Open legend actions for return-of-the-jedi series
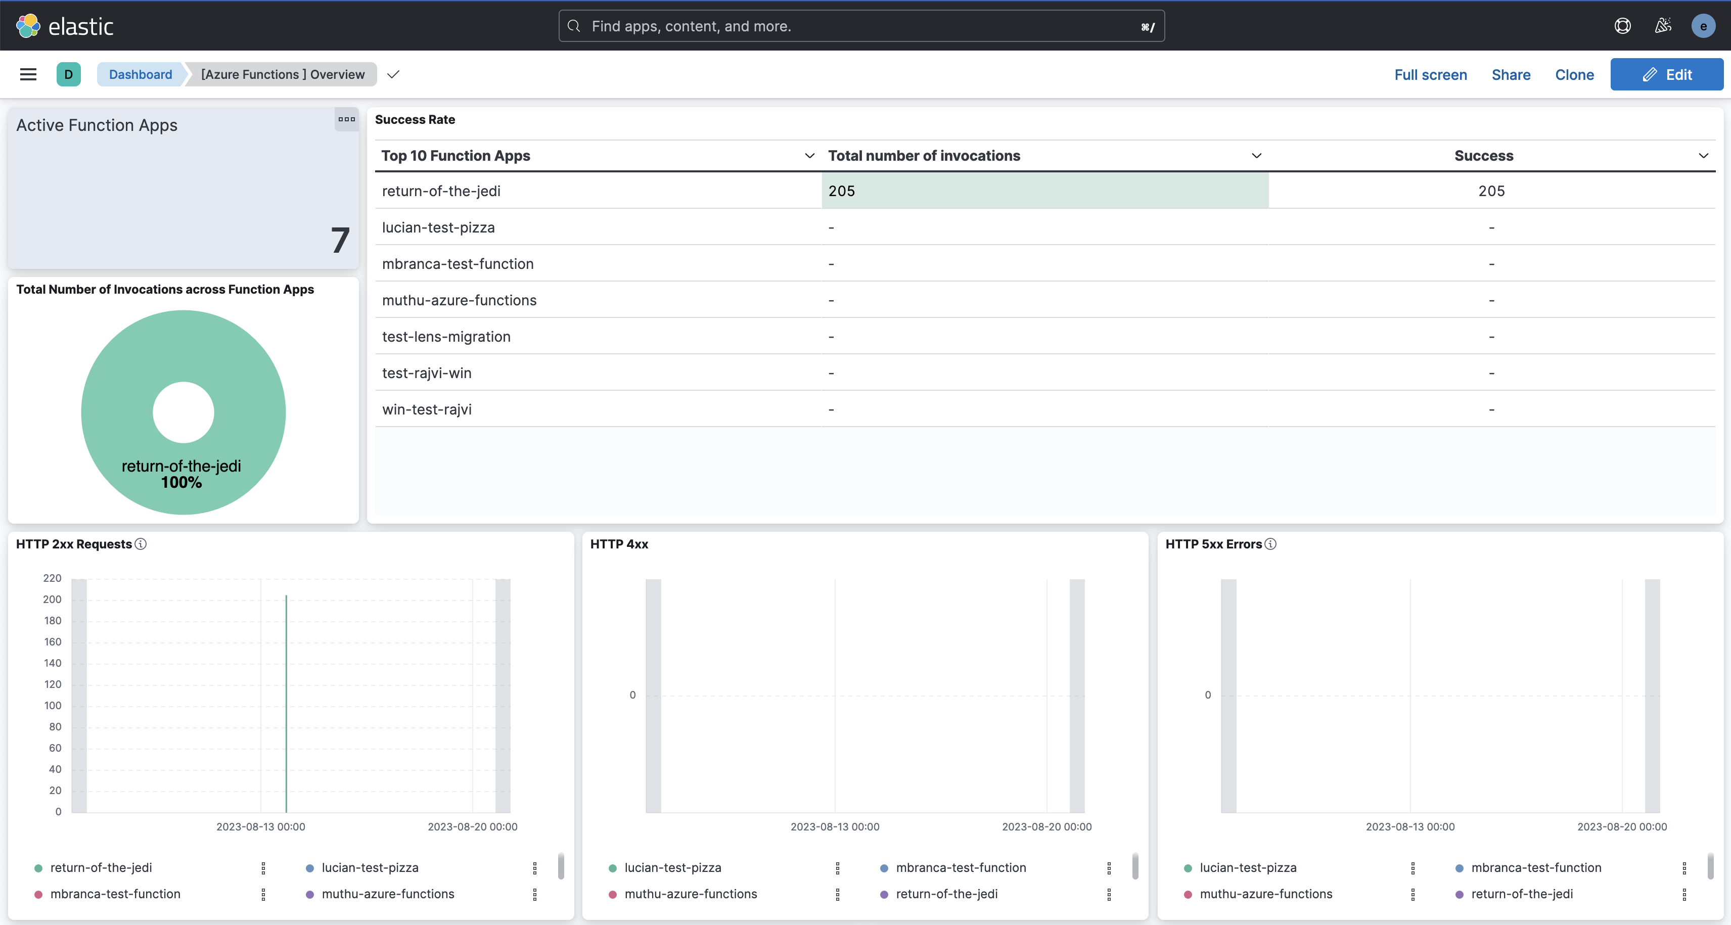 [x=263, y=867]
